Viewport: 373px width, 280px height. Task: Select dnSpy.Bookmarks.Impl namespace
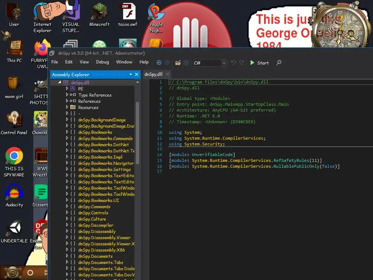point(100,157)
